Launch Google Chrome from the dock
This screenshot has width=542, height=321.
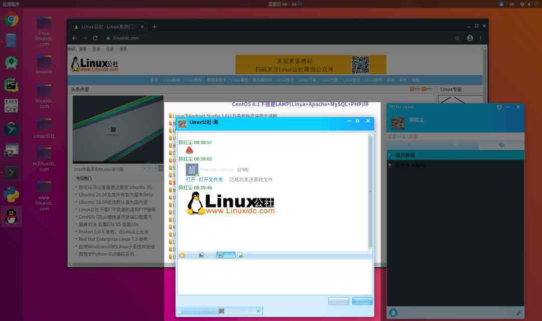click(11, 20)
